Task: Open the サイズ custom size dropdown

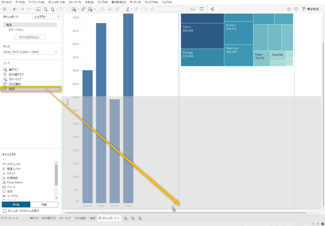Action: pyautogui.click(x=30, y=52)
